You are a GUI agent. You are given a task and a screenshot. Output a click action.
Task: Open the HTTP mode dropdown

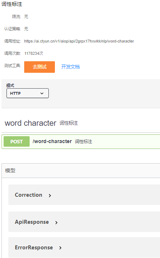[x=27, y=93]
